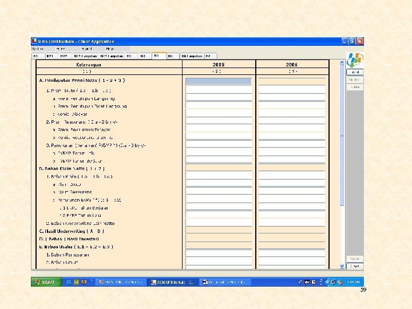Switch to the B21 tab
412x309 pixels.
(51, 56)
